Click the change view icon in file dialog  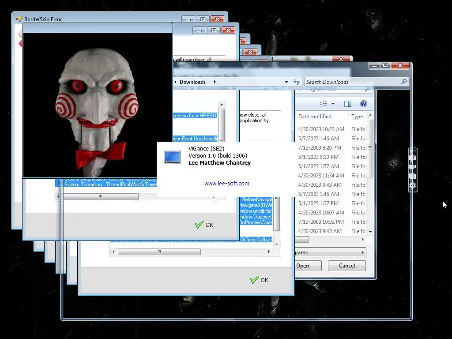coord(324,104)
